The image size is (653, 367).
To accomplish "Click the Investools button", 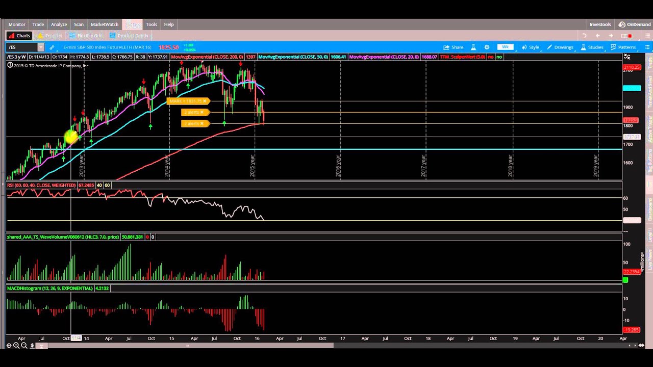I will 600,24.
